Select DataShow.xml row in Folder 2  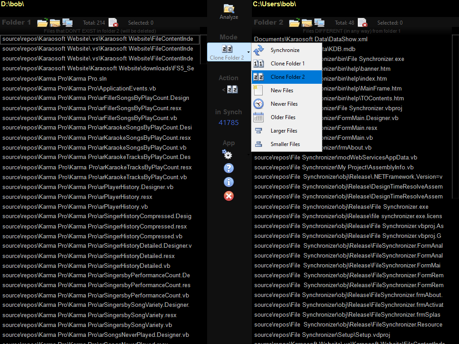click(351, 39)
